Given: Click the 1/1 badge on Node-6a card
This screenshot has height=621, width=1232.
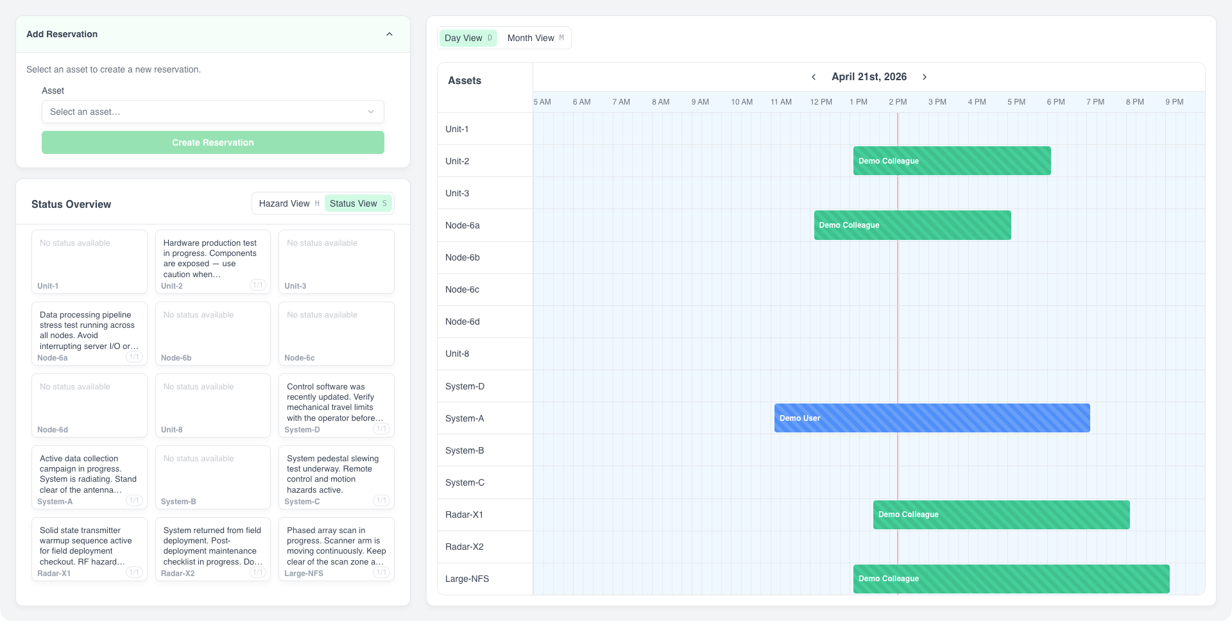Looking at the screenshot, I should [134, 357].
